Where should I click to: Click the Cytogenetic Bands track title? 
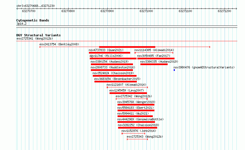(33, 20)
